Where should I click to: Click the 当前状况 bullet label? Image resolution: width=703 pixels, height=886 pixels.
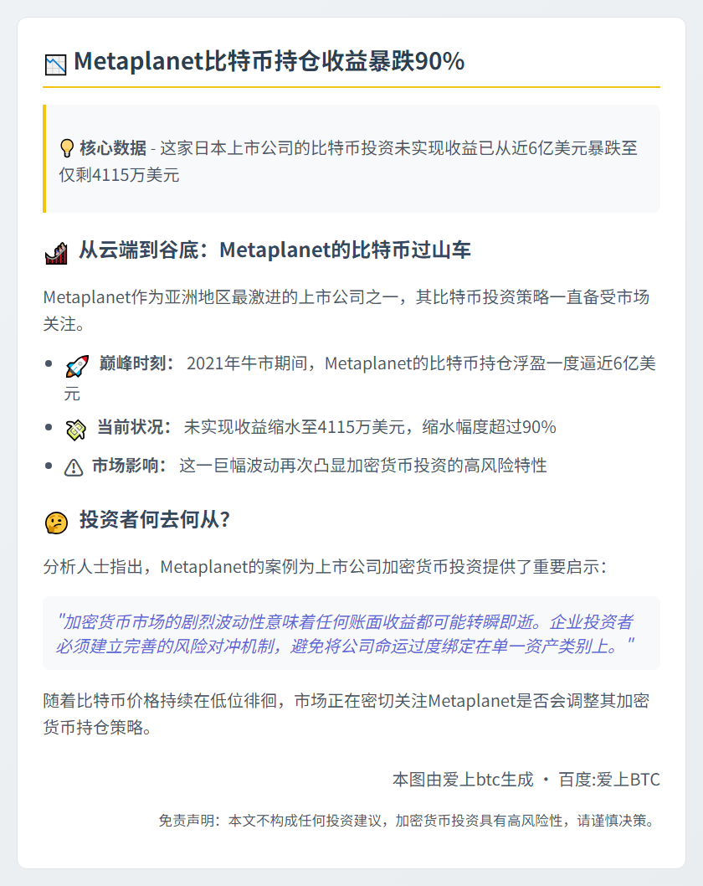pos(135,427)
